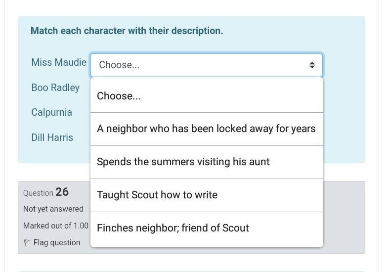Screen dimensions: 389x272
Task: Click the word 'Question' in the info panel
Action: coord(38,193)
